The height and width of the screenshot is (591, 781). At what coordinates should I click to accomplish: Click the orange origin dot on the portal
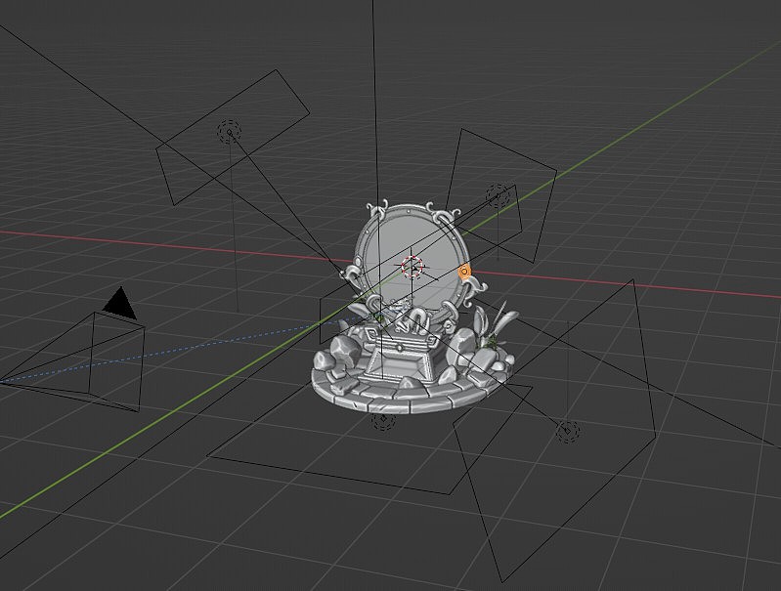pyautogui.click(x=464, y=272)
